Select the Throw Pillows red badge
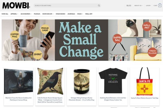 click(152, 52)
